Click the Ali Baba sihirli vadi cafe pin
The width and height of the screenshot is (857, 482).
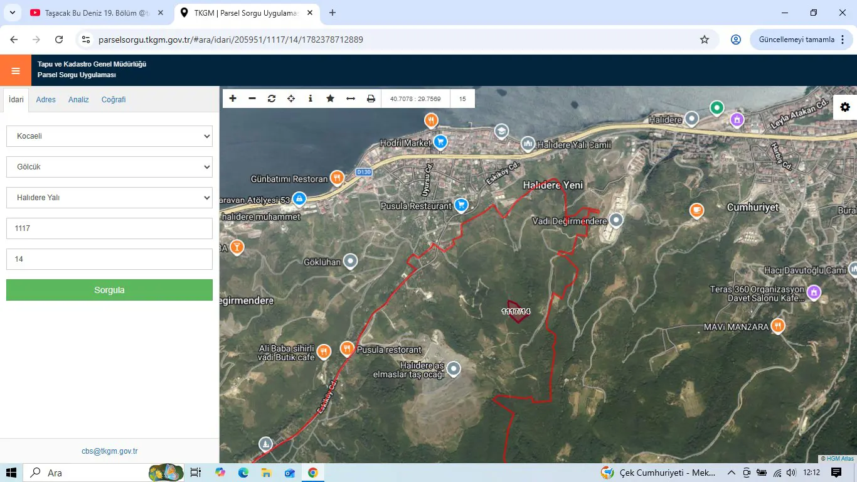click(324, 351)
